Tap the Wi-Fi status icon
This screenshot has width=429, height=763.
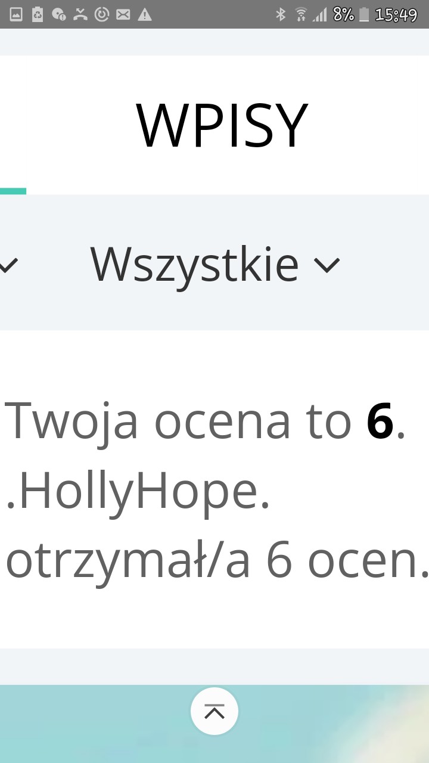301,14
